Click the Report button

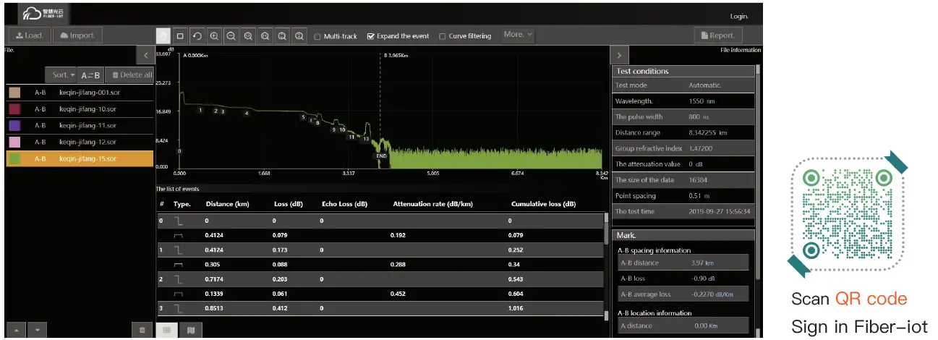tap(717, 35)
